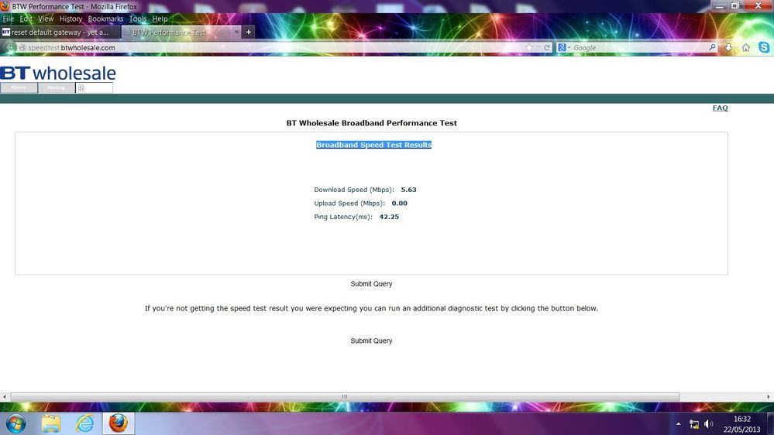Screen dimensions: 774x435
Task: Click the Testing navigation button
Action: 57,87
